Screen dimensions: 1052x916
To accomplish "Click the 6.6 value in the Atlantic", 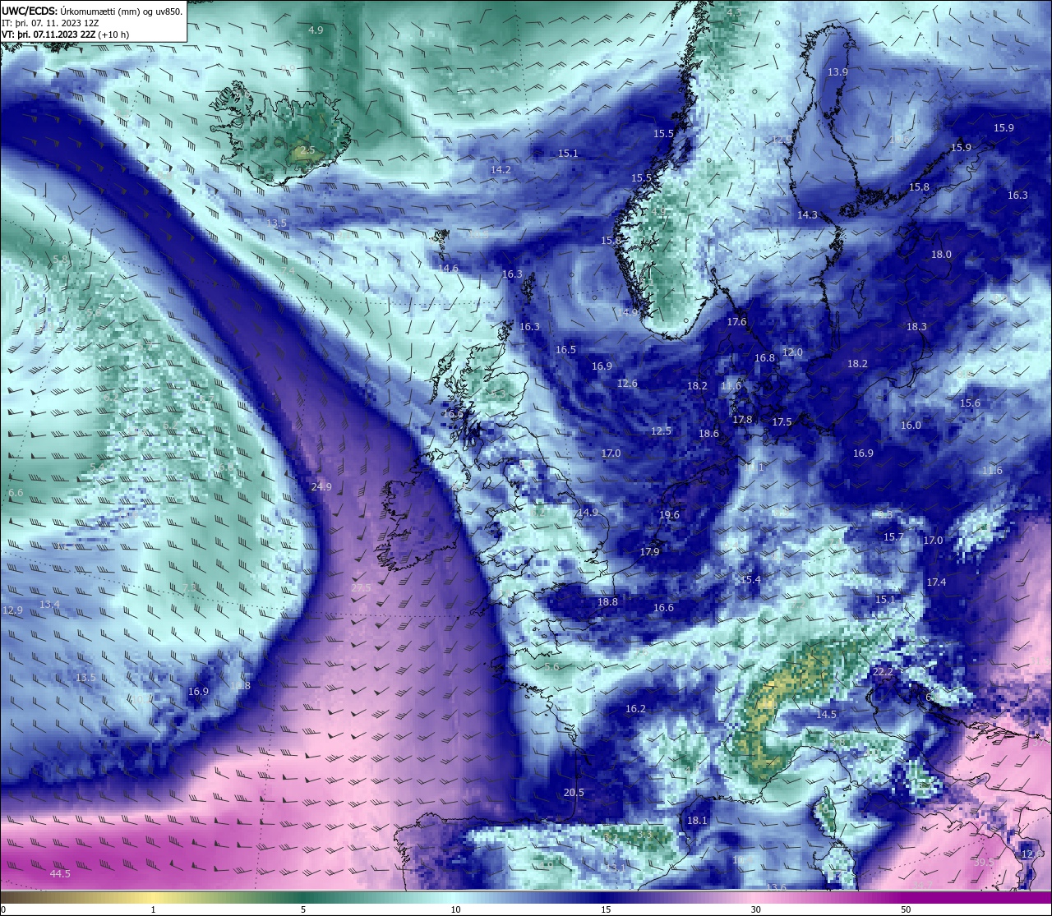I will click(16, 493).
